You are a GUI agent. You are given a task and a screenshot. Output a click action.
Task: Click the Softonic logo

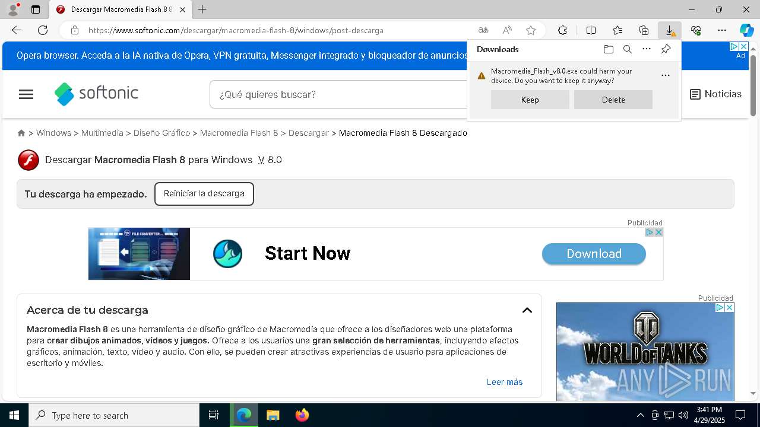pyautogui.click(x=96, y=94)
